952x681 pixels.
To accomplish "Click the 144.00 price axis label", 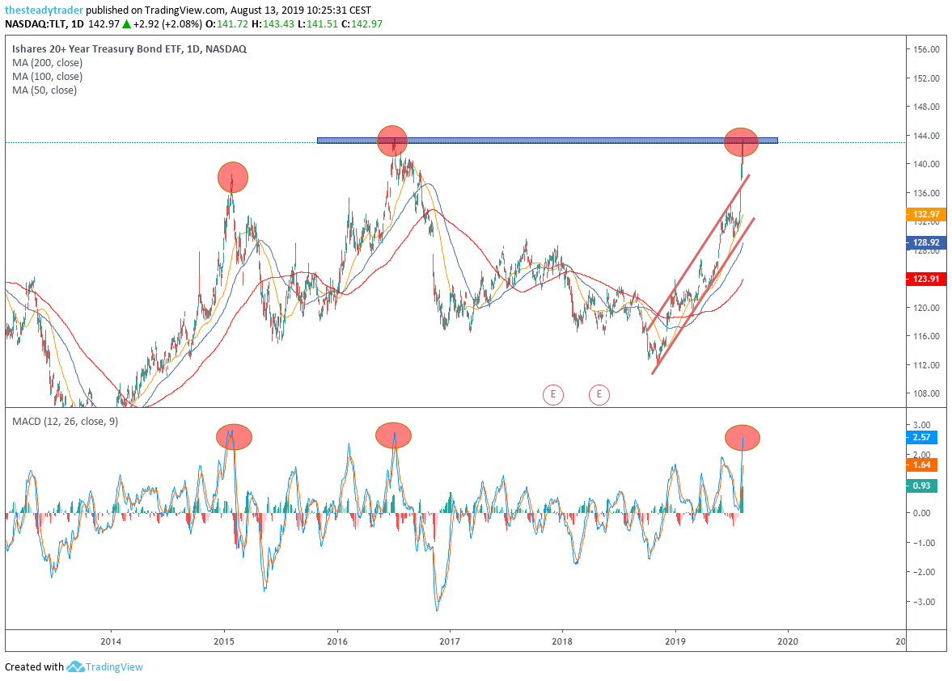I will coord(926,136).
